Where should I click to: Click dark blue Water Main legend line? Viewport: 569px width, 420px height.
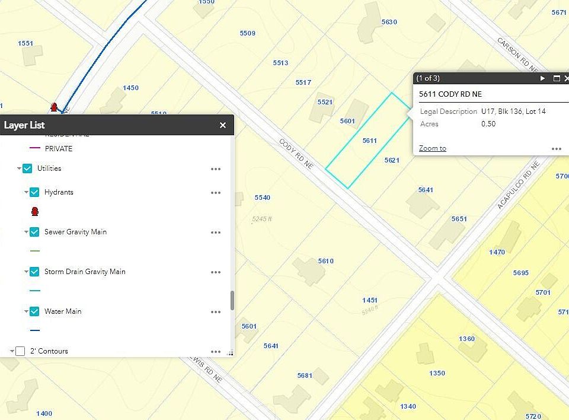click(35, 330)
